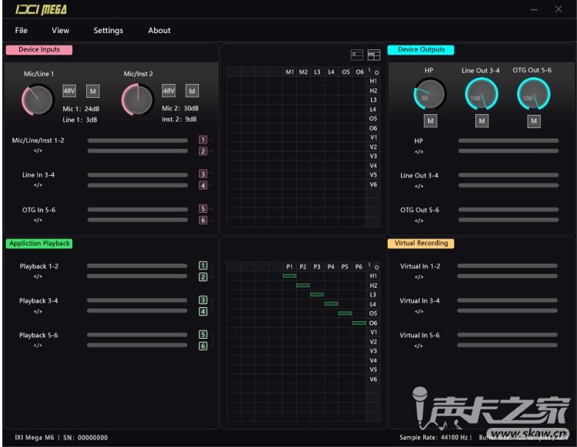The width and height of the screenshot is (577, 447).
Task: Click the Device Inputs section label
Action: click(x=39, y=49)
